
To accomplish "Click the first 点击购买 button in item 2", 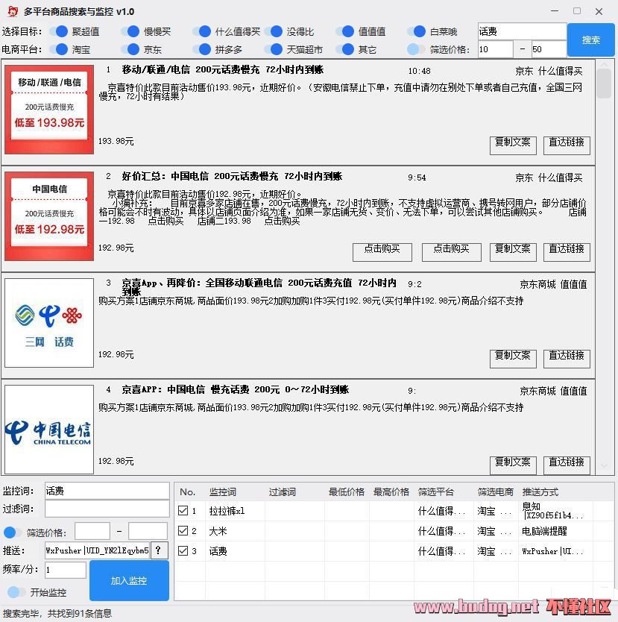I will point(382,252).
